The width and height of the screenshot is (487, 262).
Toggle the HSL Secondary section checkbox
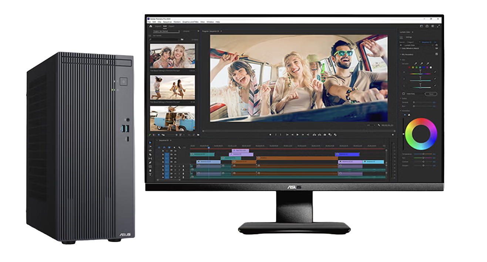pyautogui.click(x=437, y=54)
